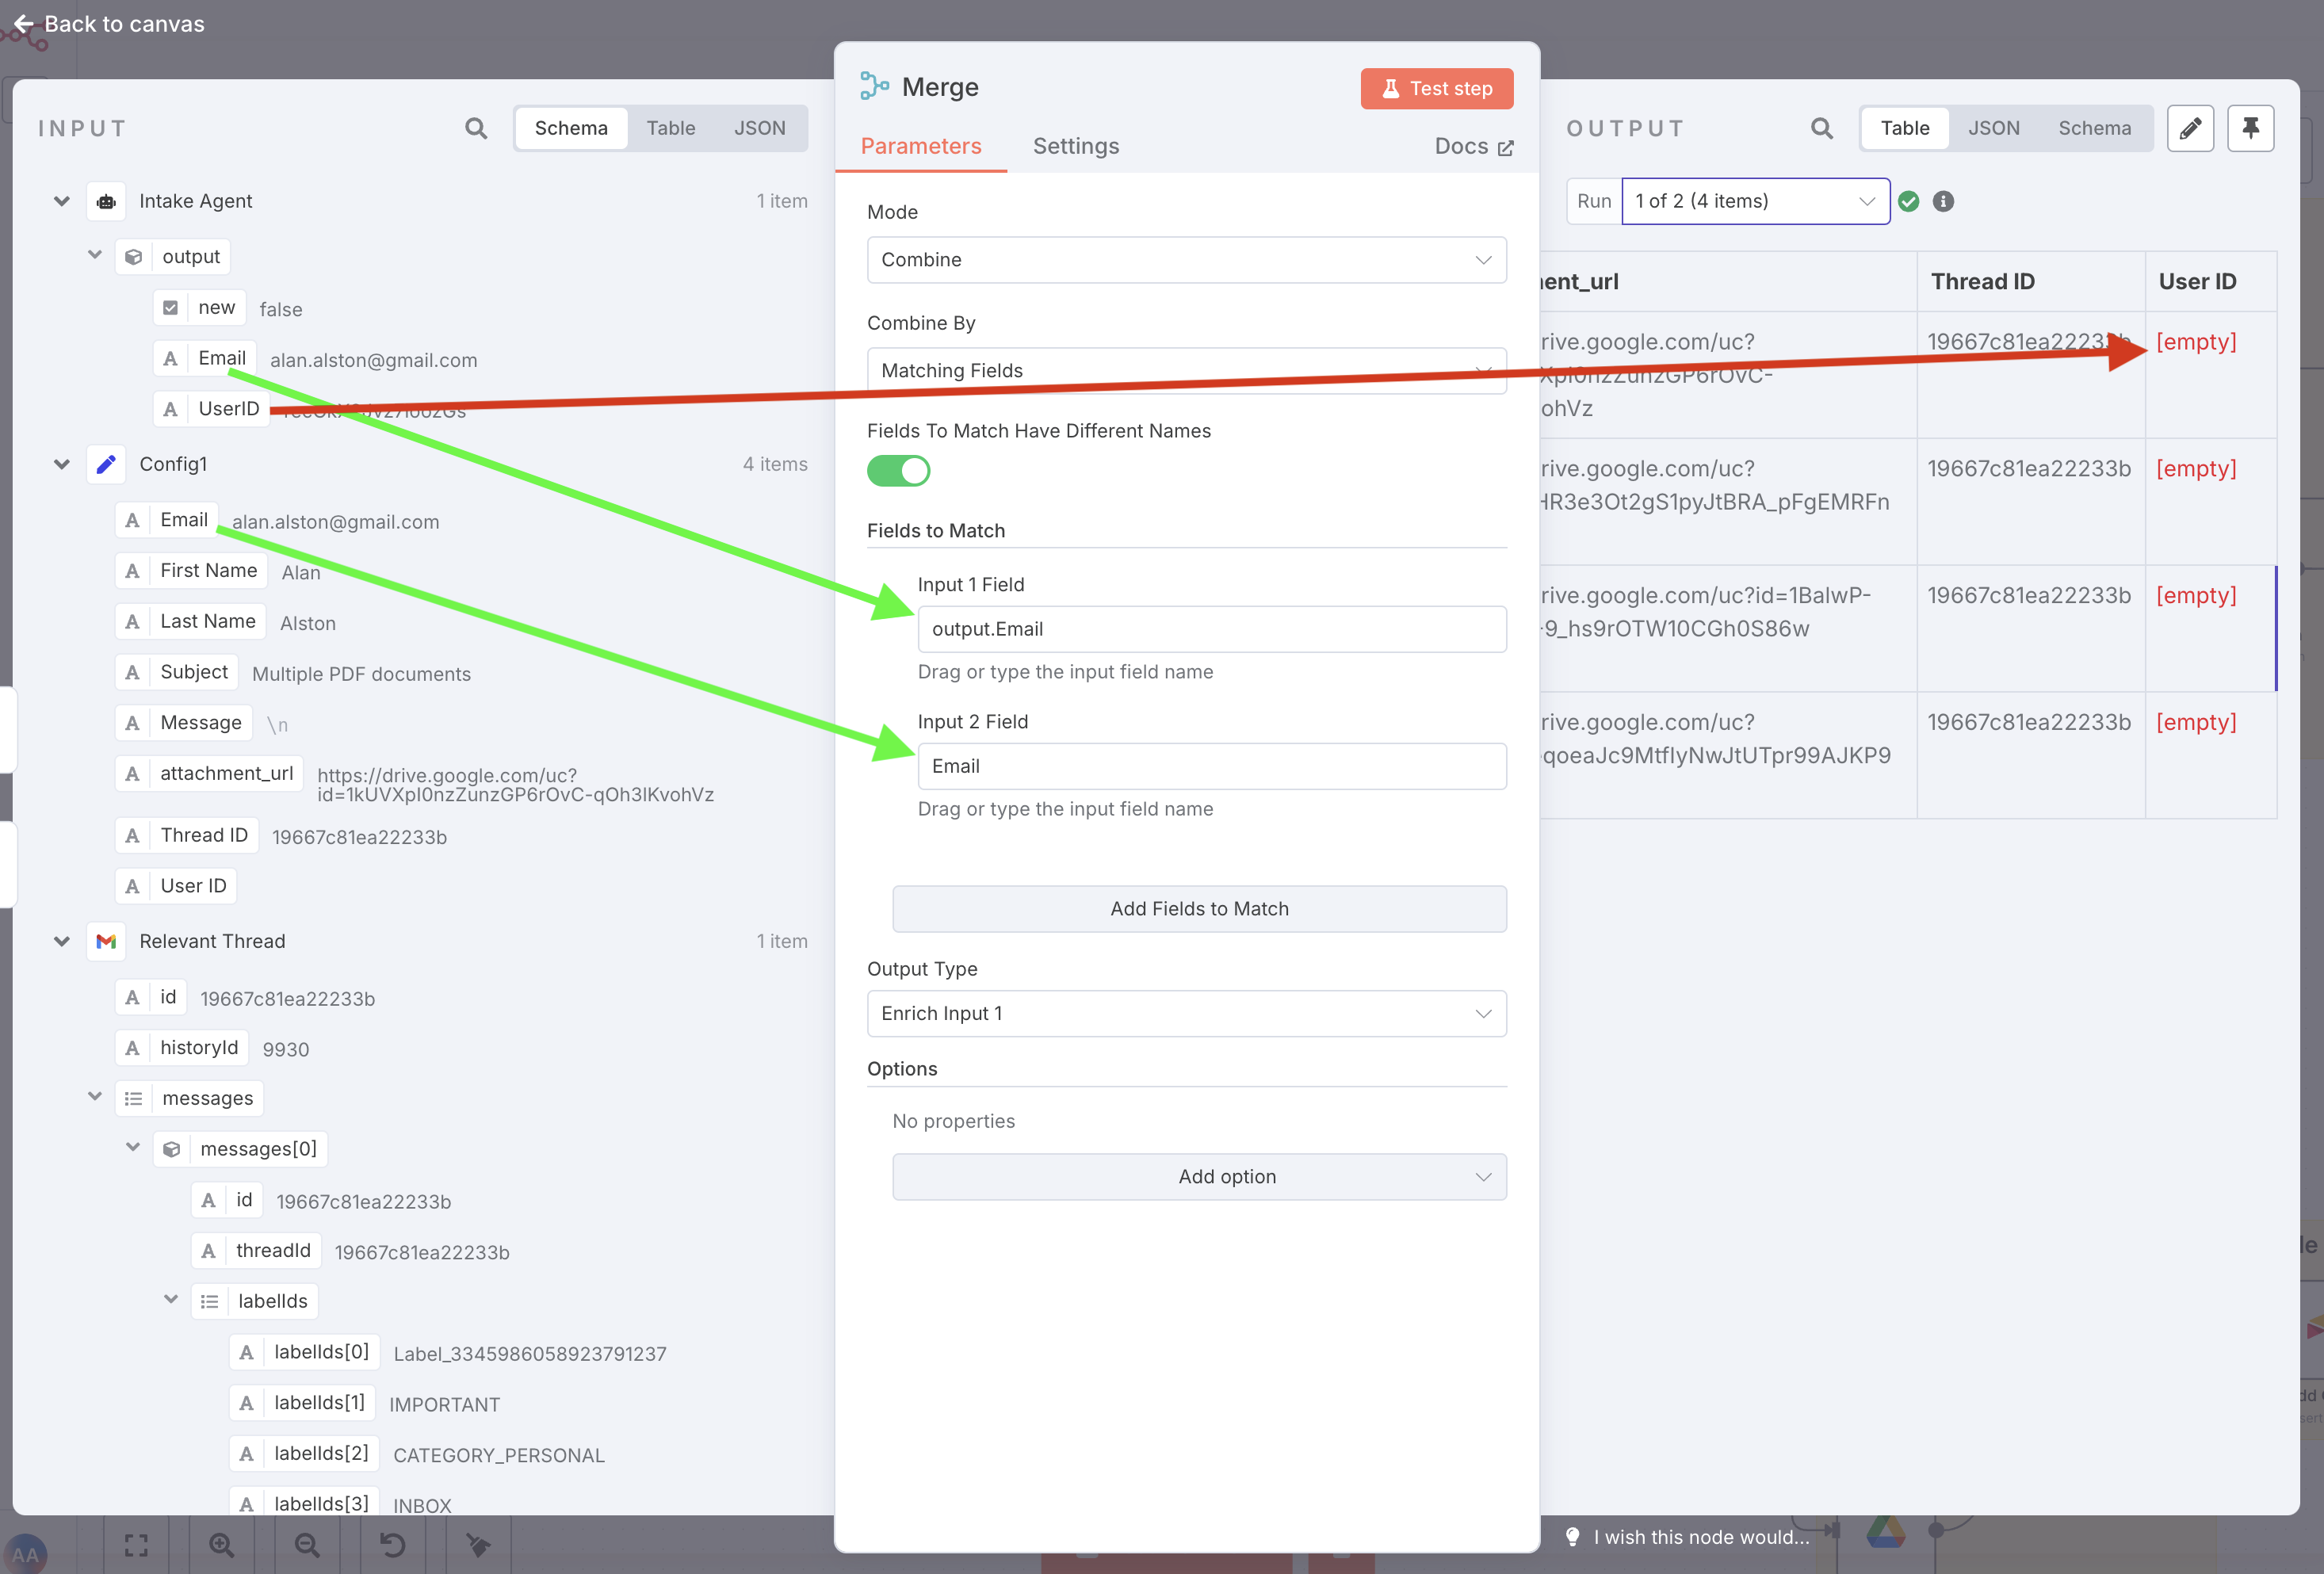Pin the output data panel
The image size is (2324, 1574).
(2250, 128)
